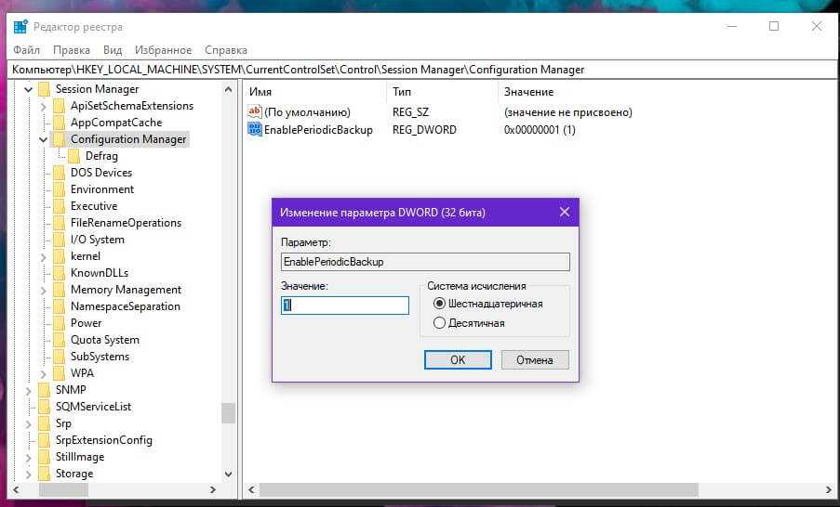The height and width of the screenshot is (507, 840).
Task: Click the Registry Editor app icon in title bar
Action: [x=20, y=26]
